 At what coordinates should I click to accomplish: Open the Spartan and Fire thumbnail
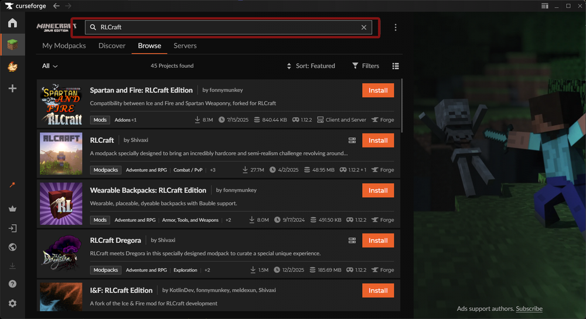point(61,104)
